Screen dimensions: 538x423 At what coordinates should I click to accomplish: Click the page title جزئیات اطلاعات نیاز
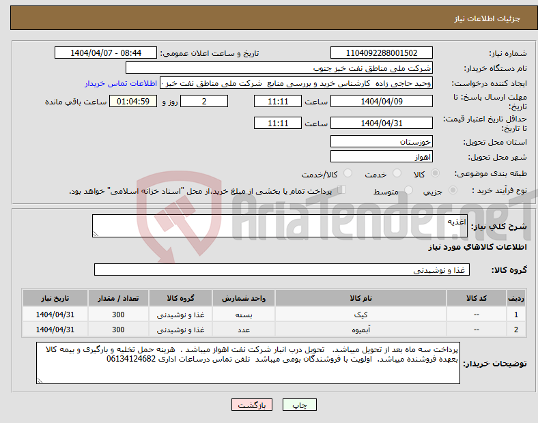point(487,18)
